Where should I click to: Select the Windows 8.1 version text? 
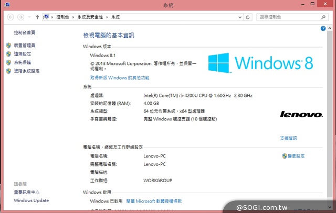tap(103, 55)
